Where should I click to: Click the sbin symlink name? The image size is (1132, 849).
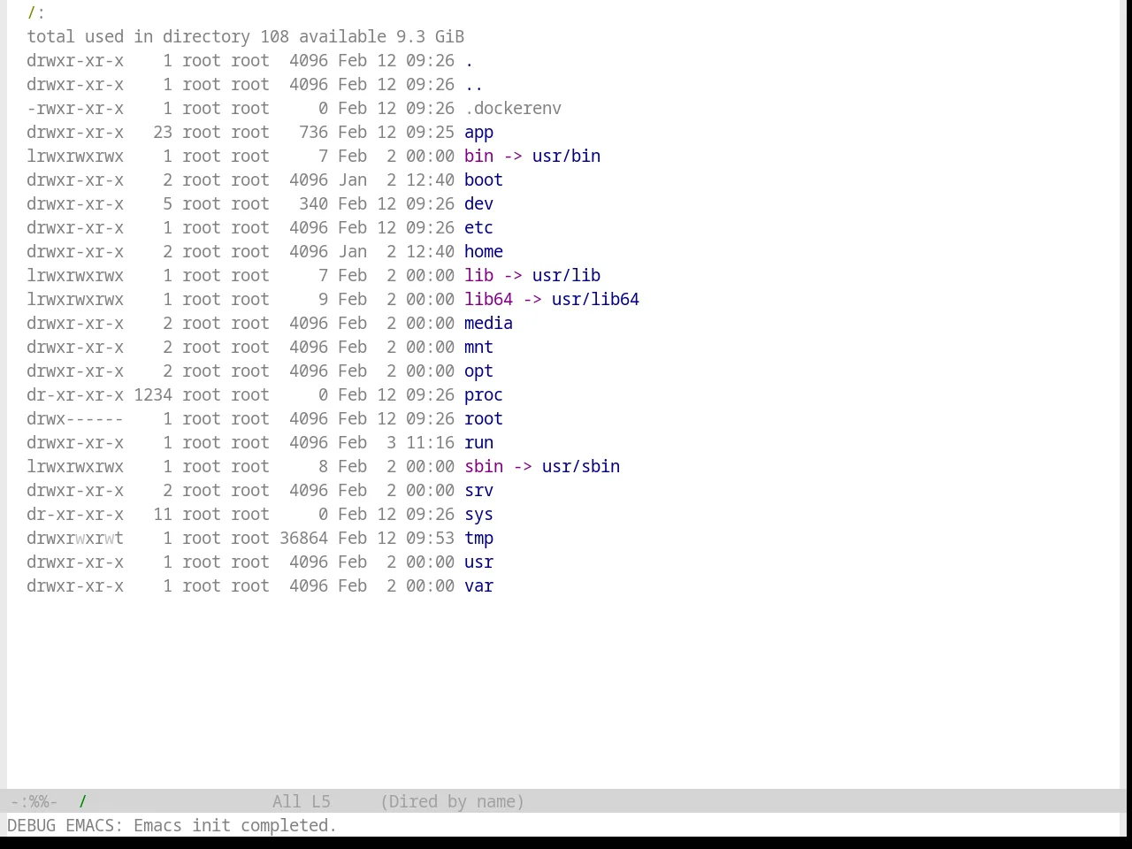tap(484, 467)
